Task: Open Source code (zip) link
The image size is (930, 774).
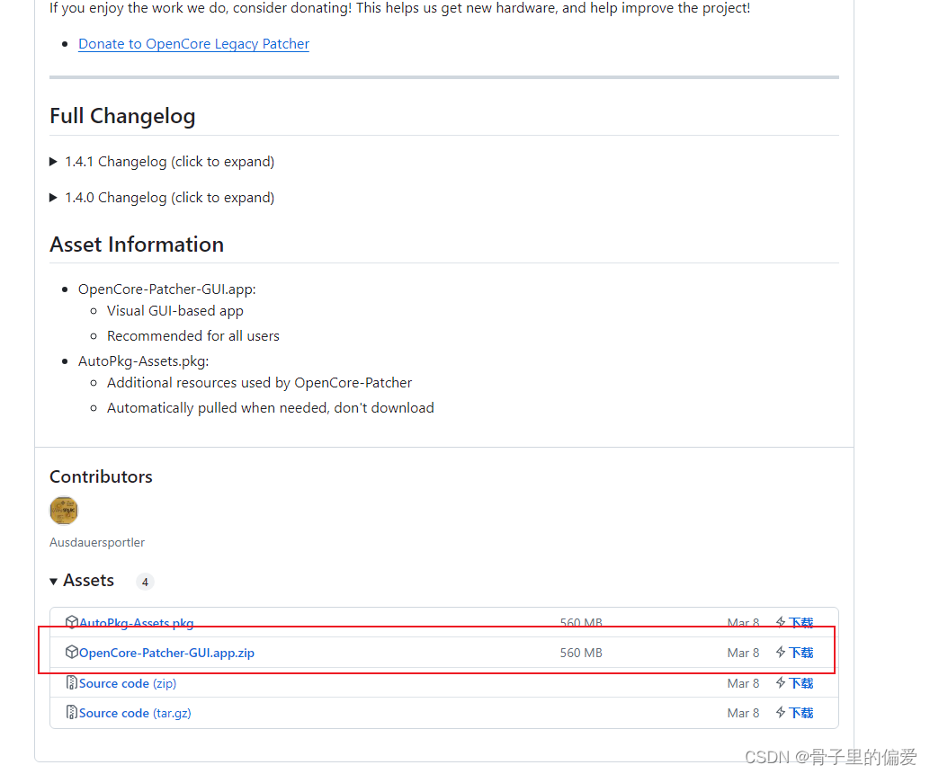Action: pyautogui.click(x=128, y=683)
